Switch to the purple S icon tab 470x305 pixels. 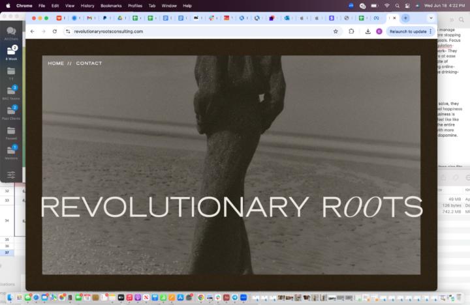(332, 18)
